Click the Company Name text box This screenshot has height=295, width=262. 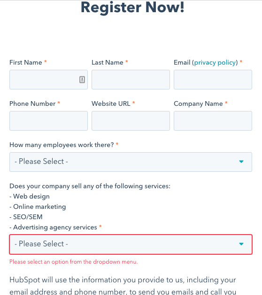click(213, 121)
